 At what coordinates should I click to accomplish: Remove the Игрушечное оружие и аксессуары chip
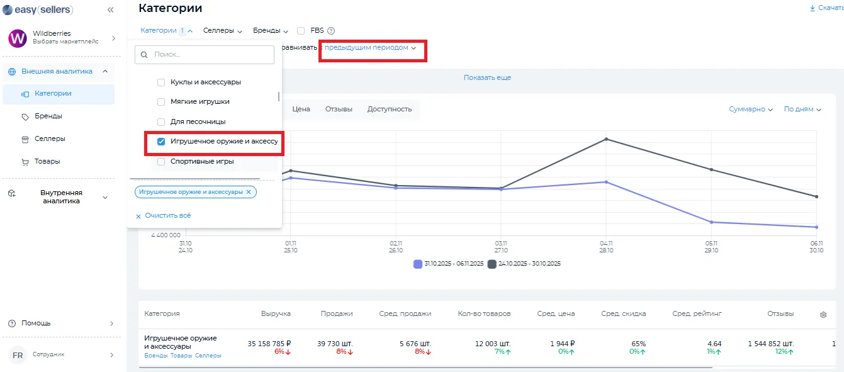coord(249,192)
